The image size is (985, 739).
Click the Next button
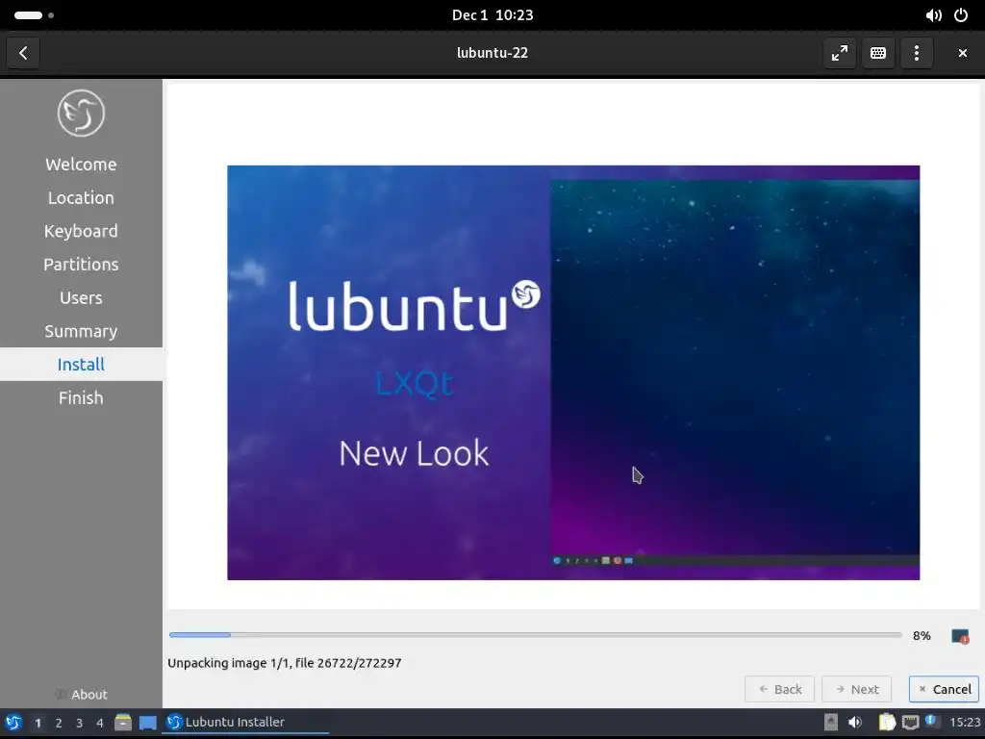(x=856, y=689)
